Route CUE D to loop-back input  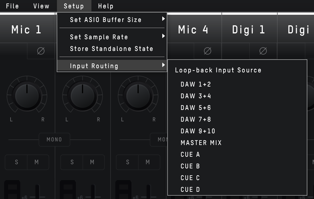(237, 189)
